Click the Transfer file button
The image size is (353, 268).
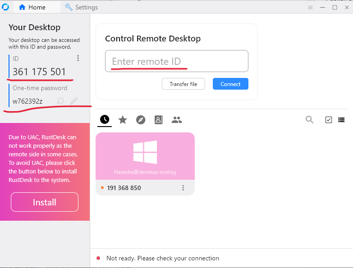click(183, 84)
